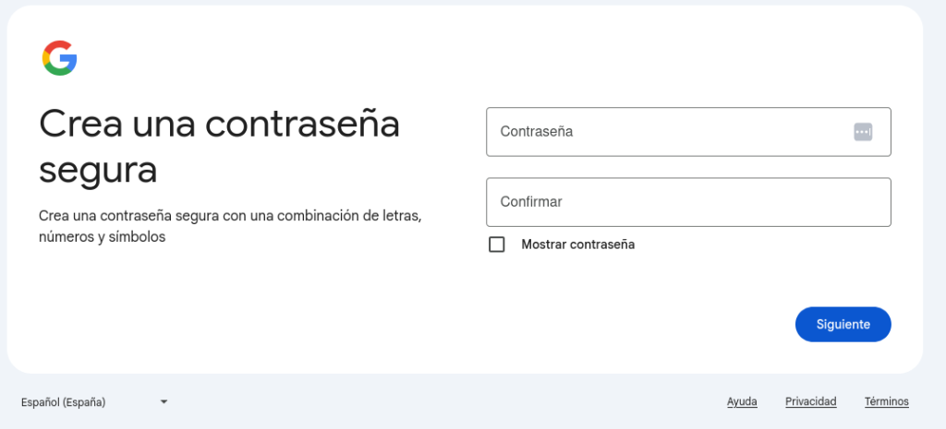This screenshot has width=946, height=429.
Task: Click the password manager icon in Contraseña field
Action: pyautogui.click(x=863, y=132)
